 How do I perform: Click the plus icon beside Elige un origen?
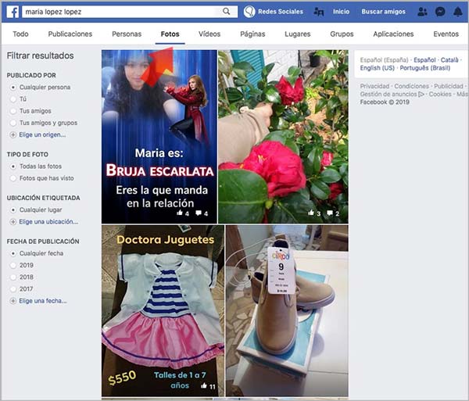[13, 135]
